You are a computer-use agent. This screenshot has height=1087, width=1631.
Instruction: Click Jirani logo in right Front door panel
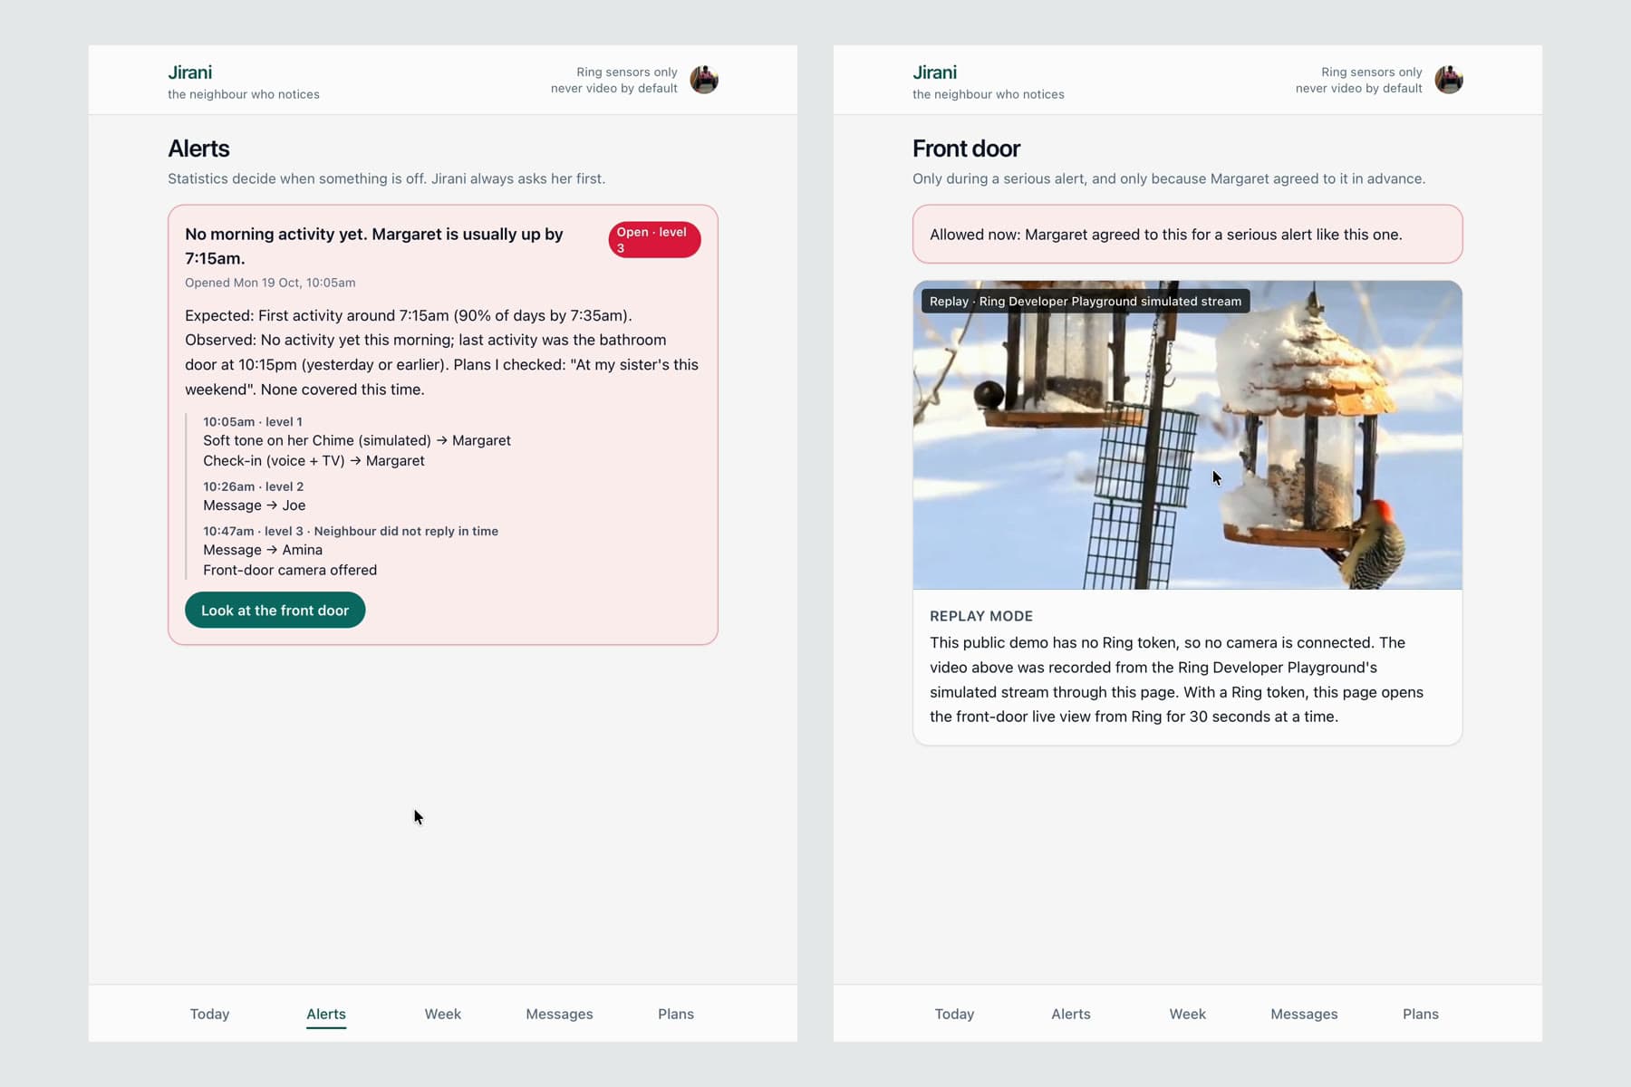pyautogui.click(x=934, y=72)
